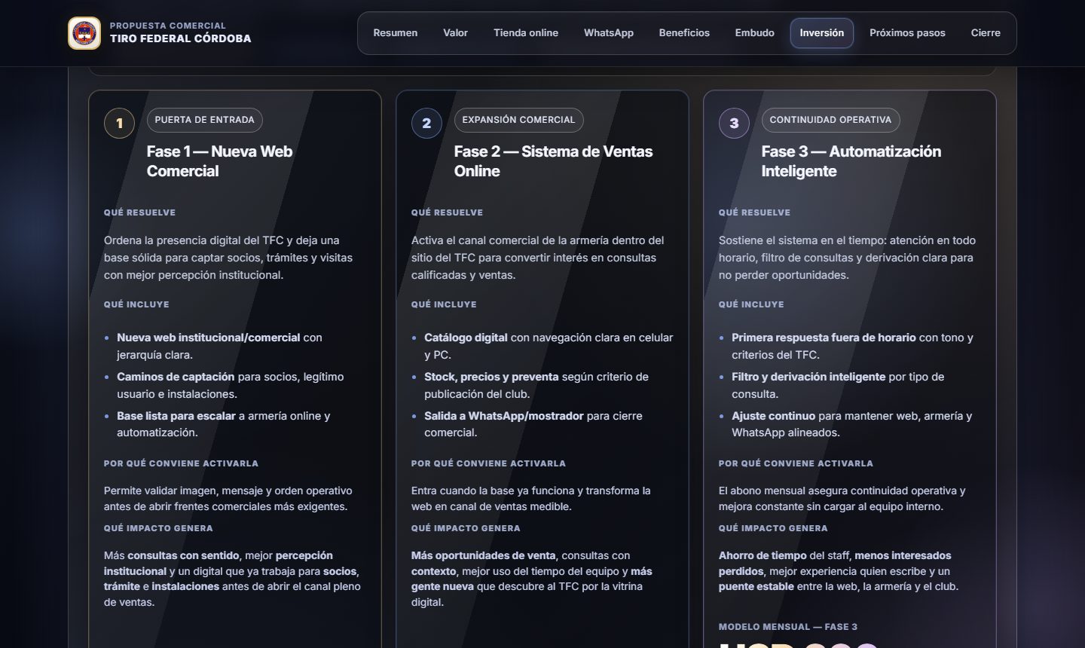Jump to Tienda online section

pyautogui.click(x=526, y=33)
